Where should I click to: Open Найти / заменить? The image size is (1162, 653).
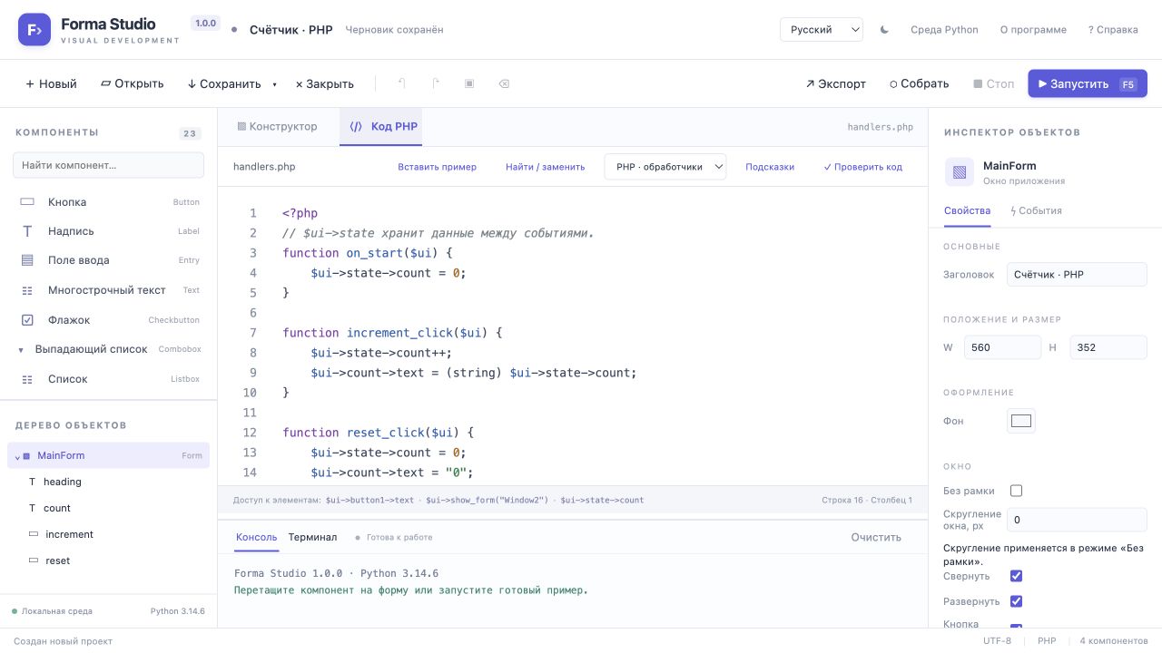[x=545, y=167]
